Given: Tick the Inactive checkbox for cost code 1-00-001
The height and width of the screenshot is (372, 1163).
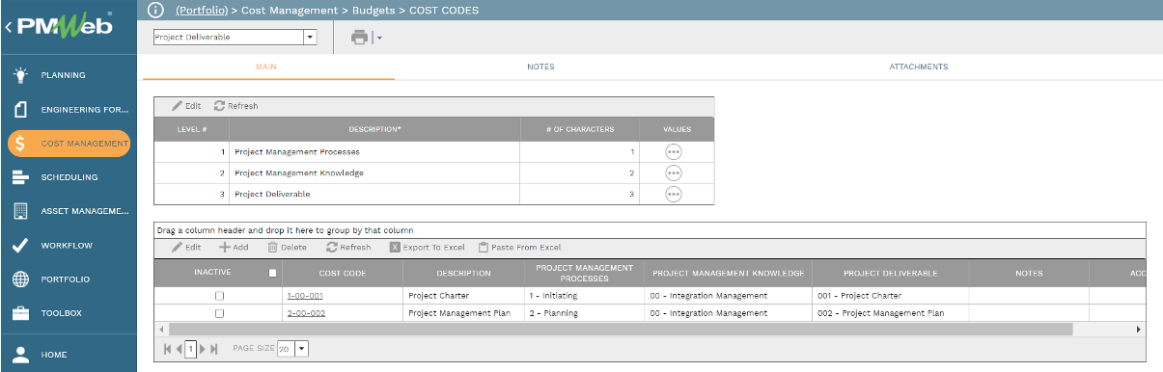Looking at the screenshot, I should tap(219, 296).
